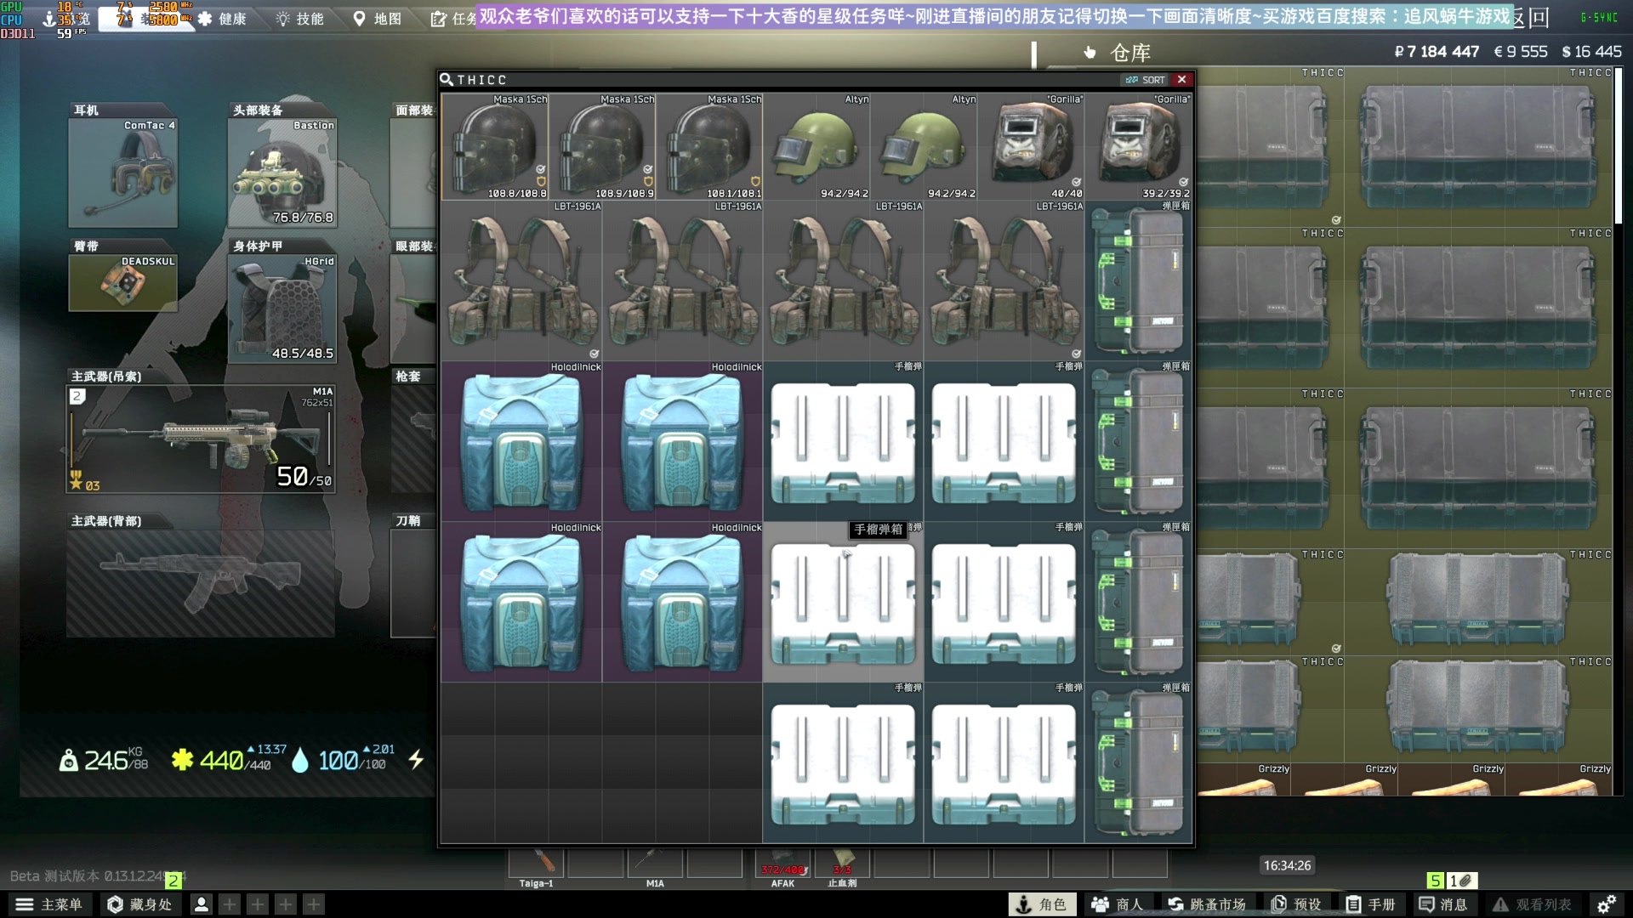The height and width of the screenshot is (918, 1633).
Task: Click the dollar balance 16 445
Action: click(x=1591, y=52)
